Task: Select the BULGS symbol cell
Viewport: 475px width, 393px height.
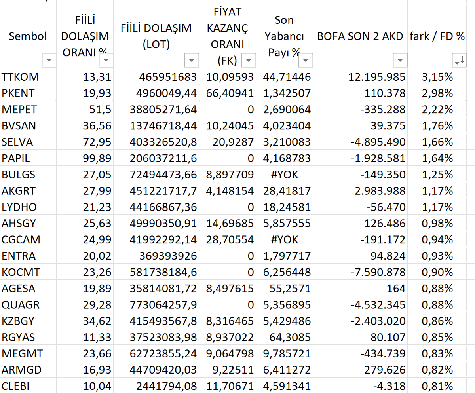Action: [x=28, y=175]
